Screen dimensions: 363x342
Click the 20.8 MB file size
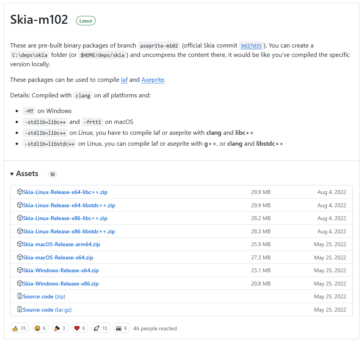(261, 284)
